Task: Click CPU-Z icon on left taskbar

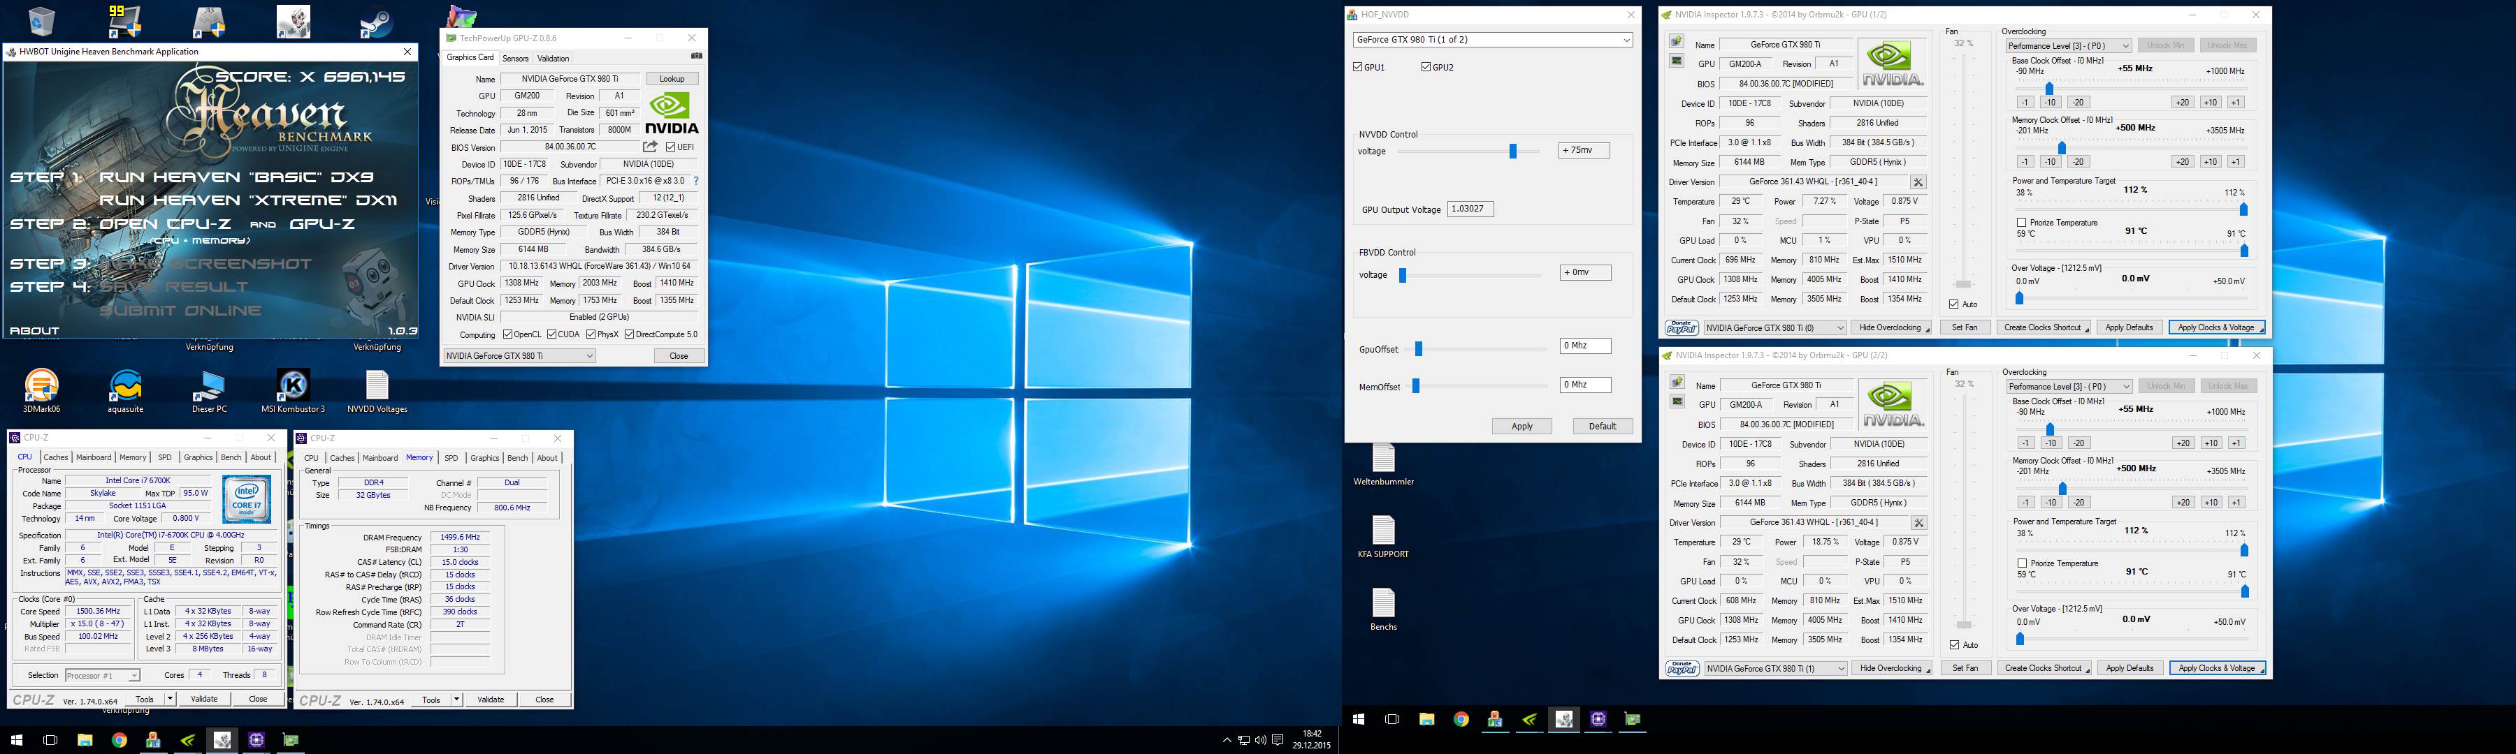Action: (x=256, y=740)
